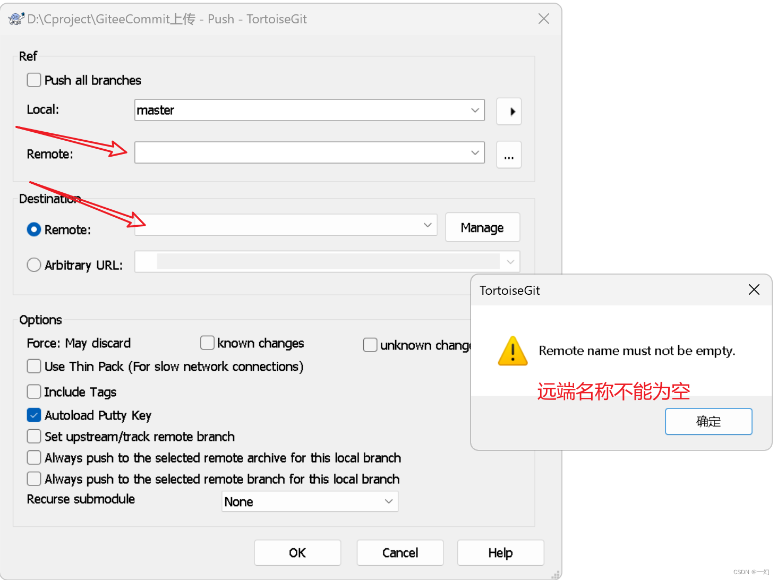
Task: Click the warning triangle icon in the dialog
Action: (511, 351)
